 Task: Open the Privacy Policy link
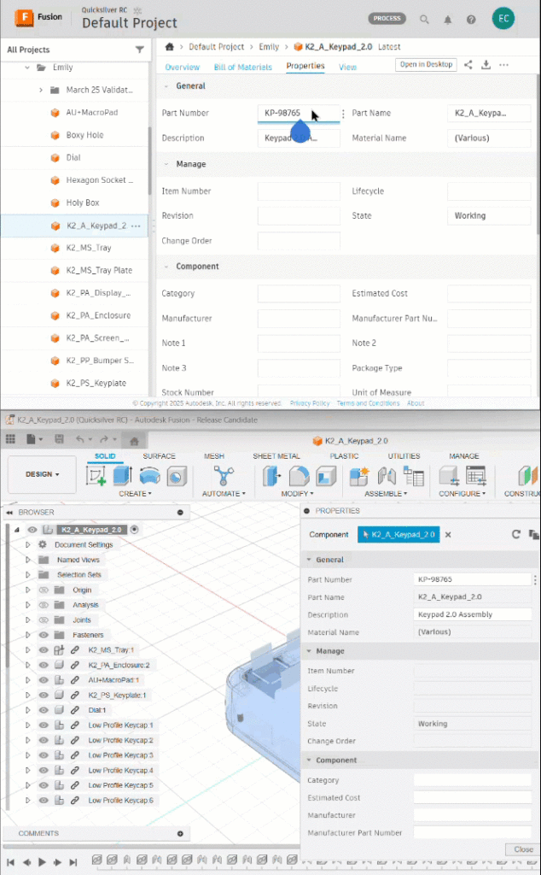[x=310, y=403]
